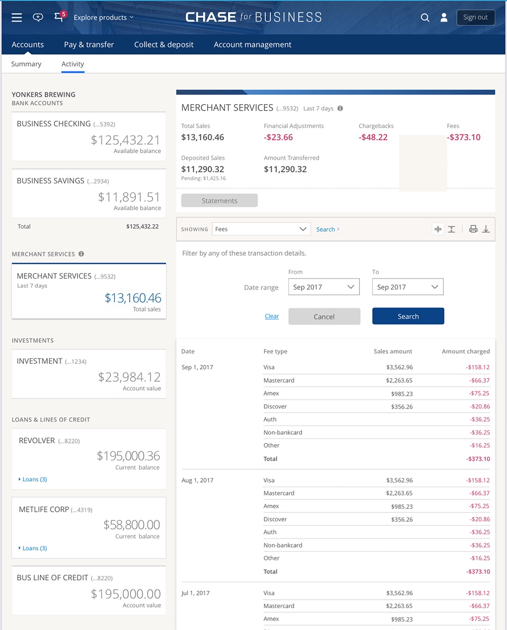This screenshot has width=507, height=630.
Task: Click the Amount charged column header
Action: click(x=466, y=351)
